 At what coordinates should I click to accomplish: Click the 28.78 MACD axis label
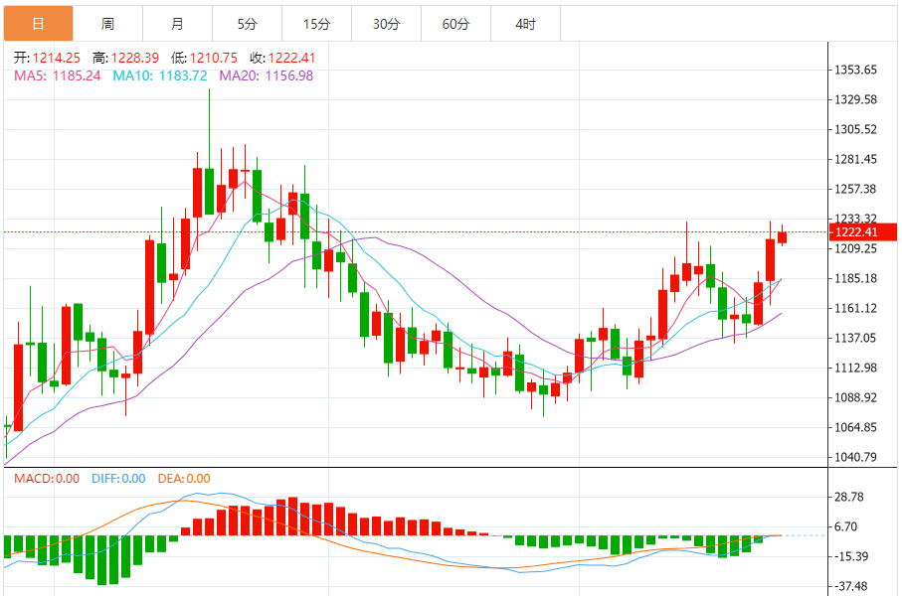pos(849,497)
